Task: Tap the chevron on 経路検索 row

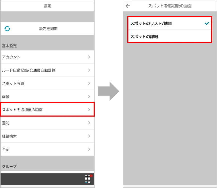Action: (89, 136)
